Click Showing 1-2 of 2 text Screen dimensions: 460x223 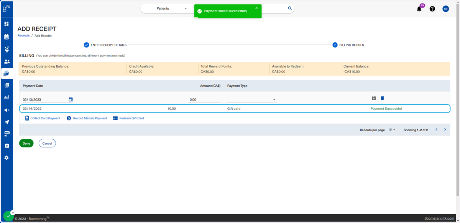pos(416,130)
